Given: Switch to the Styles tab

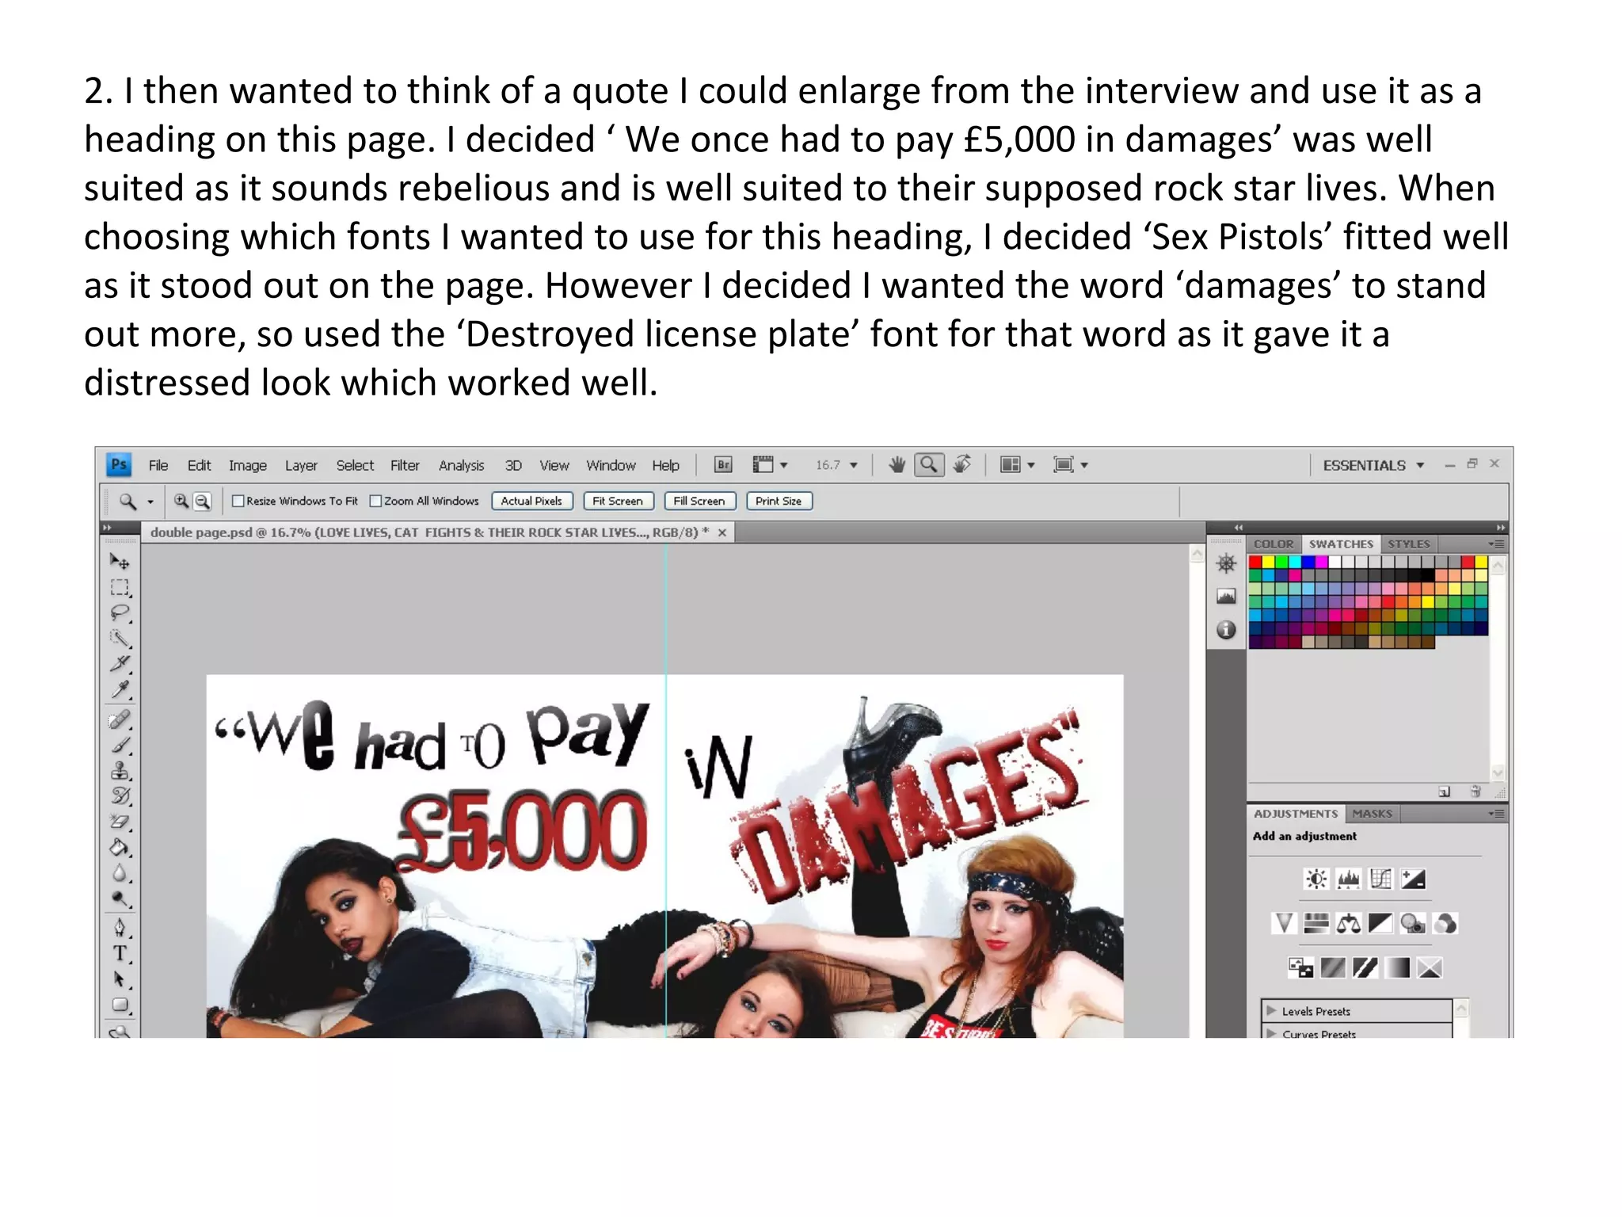Looking at the screenshot, I should [x=1408, y=544].
